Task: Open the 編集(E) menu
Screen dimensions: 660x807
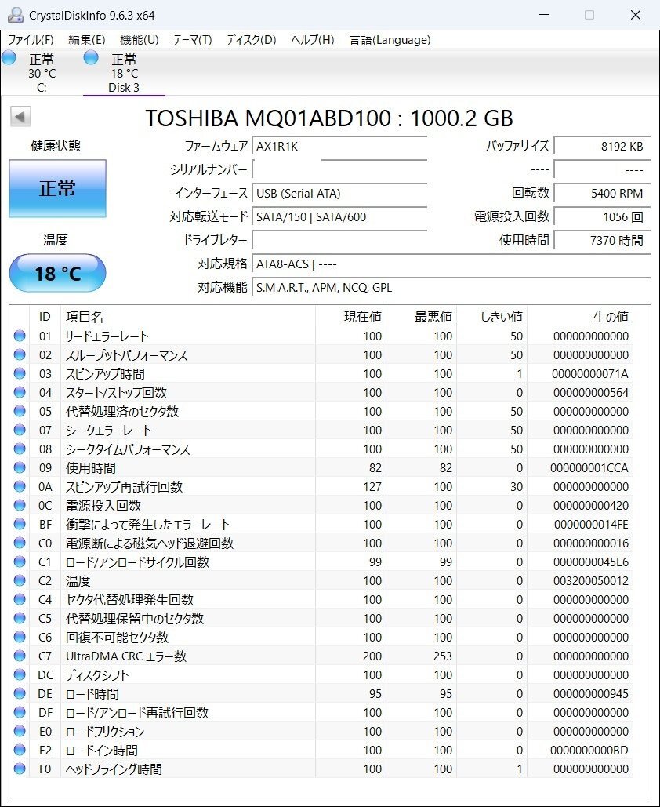Action: click(86, 40)
